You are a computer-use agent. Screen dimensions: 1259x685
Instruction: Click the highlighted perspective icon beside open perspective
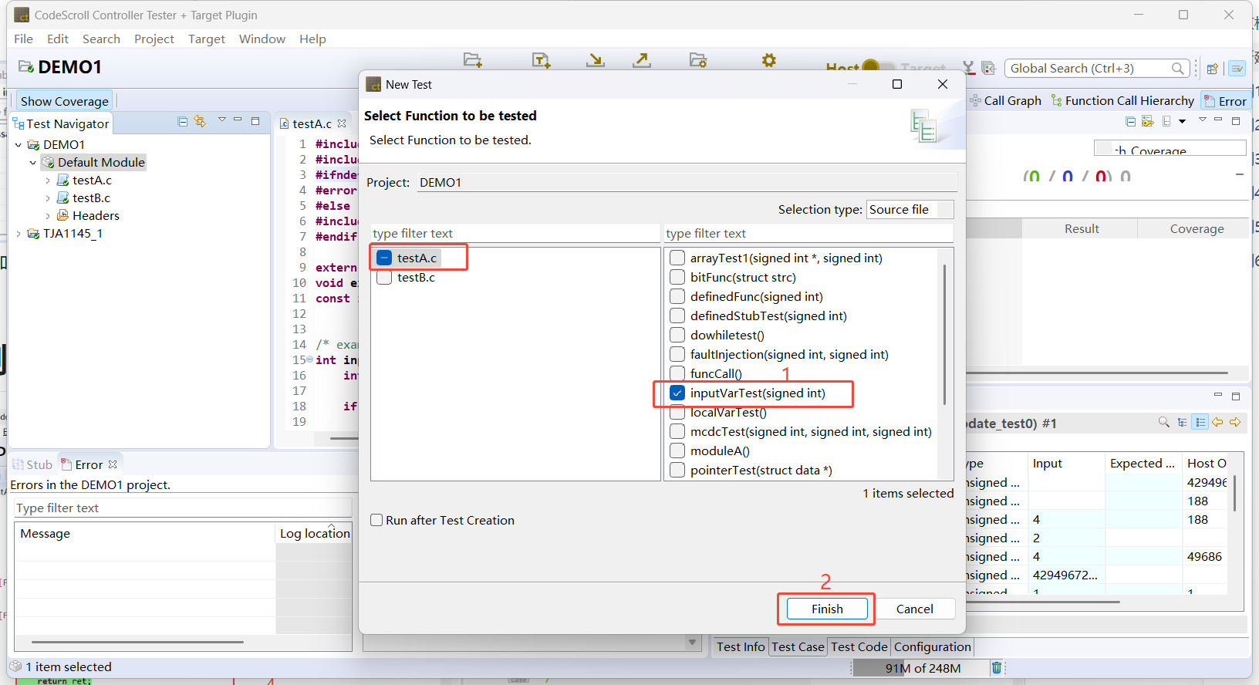tap(1237, 69)
